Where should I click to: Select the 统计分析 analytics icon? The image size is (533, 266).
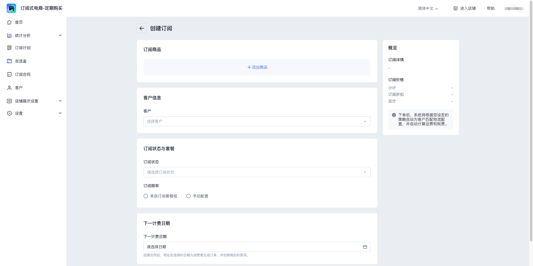pyautogui.click(x=9, y=35)
